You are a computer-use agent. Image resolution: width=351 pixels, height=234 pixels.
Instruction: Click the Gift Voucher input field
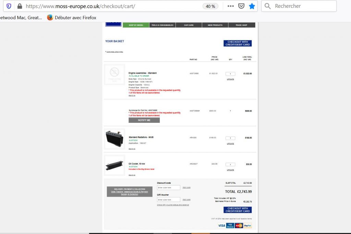(x=169, y=199)
